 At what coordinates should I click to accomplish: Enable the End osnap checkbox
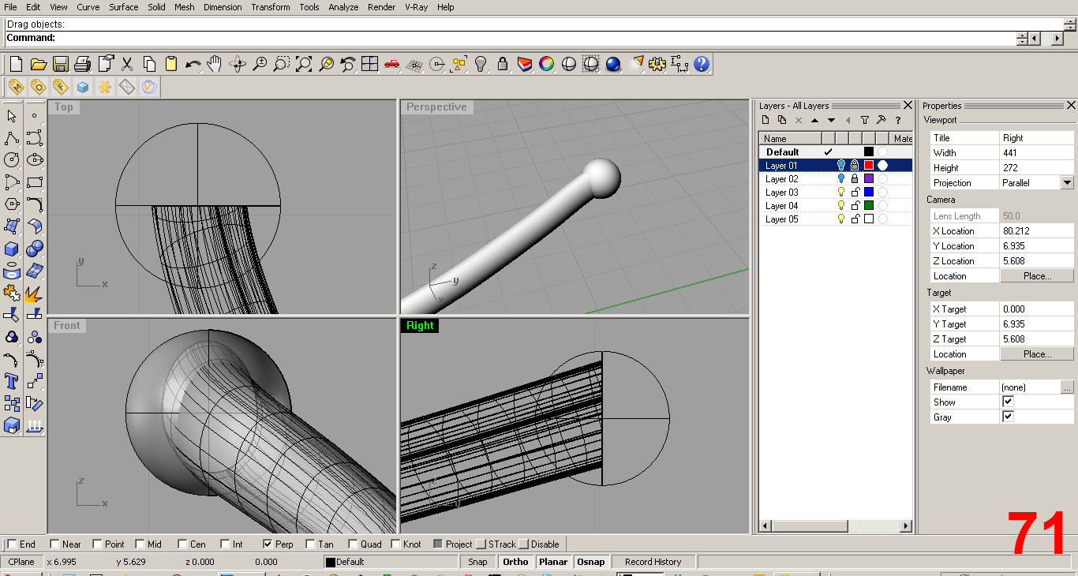pos(12,544)
